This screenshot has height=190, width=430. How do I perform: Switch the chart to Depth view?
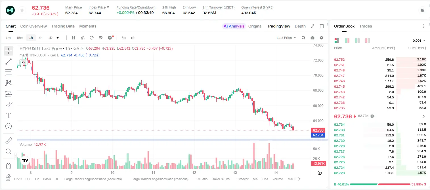pyautogui.click(x=300, y=26)
